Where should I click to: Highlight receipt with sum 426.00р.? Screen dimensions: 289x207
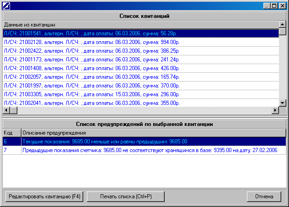pos(91,68)
